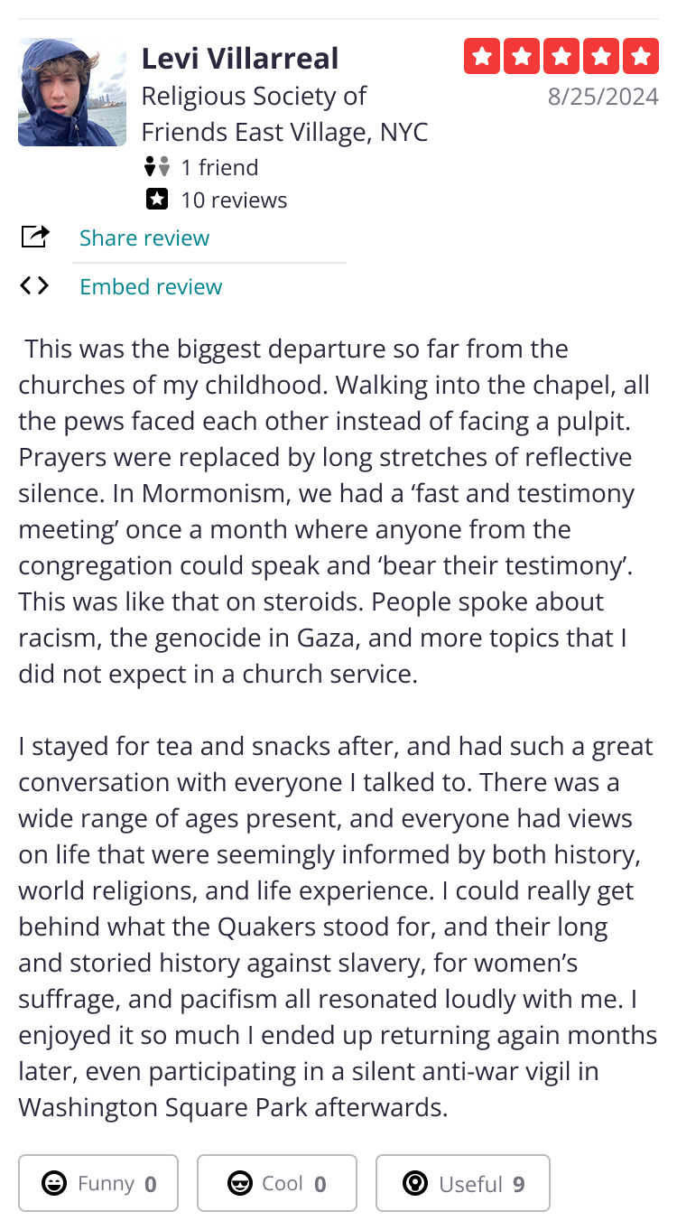Image resolution: width=677 pixels, height=1230 pixels.
Task: Click the share review arrow icon
Action: point(35,237)
